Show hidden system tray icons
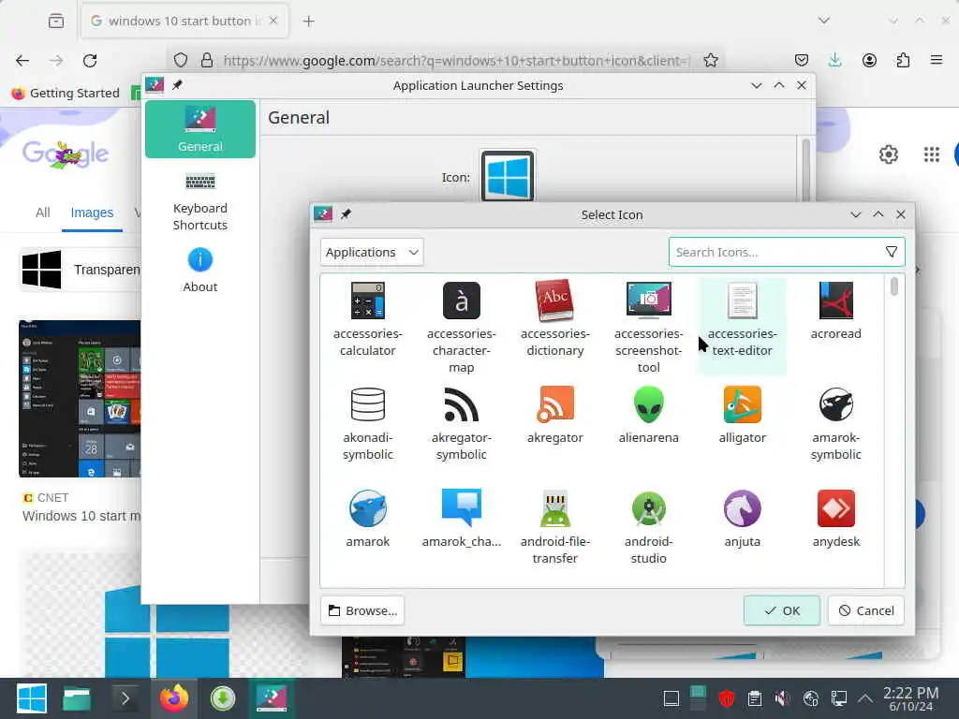959x719 pixels. point(864,698)
